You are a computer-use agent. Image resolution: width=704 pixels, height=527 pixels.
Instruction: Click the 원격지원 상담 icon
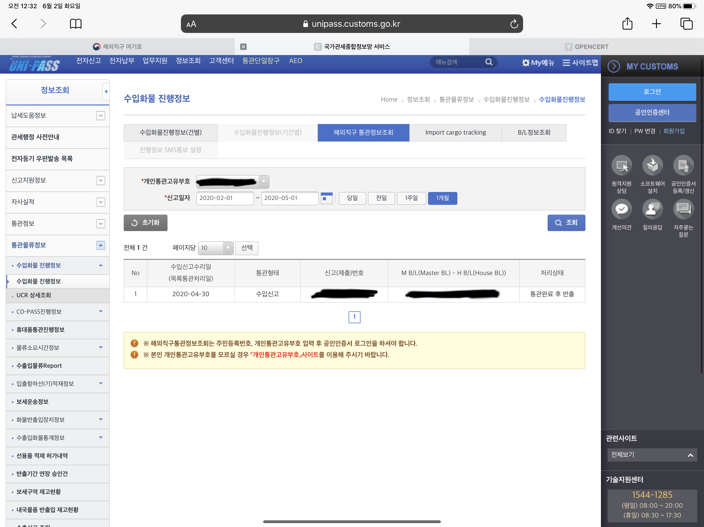(621, 165)
